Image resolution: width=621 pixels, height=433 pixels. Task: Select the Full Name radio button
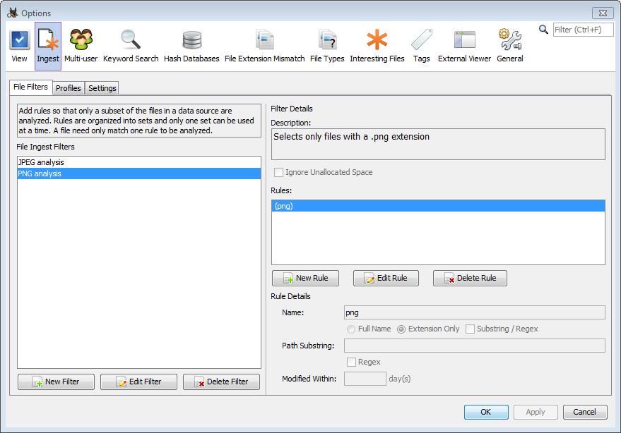(x=351, y=329)
